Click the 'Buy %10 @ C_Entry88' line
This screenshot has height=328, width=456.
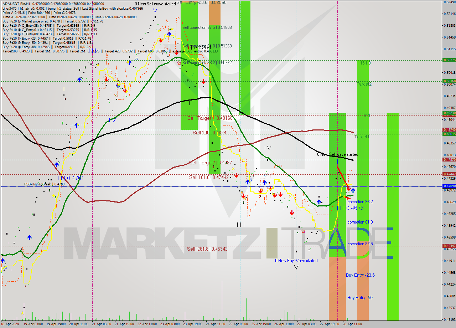49,34
